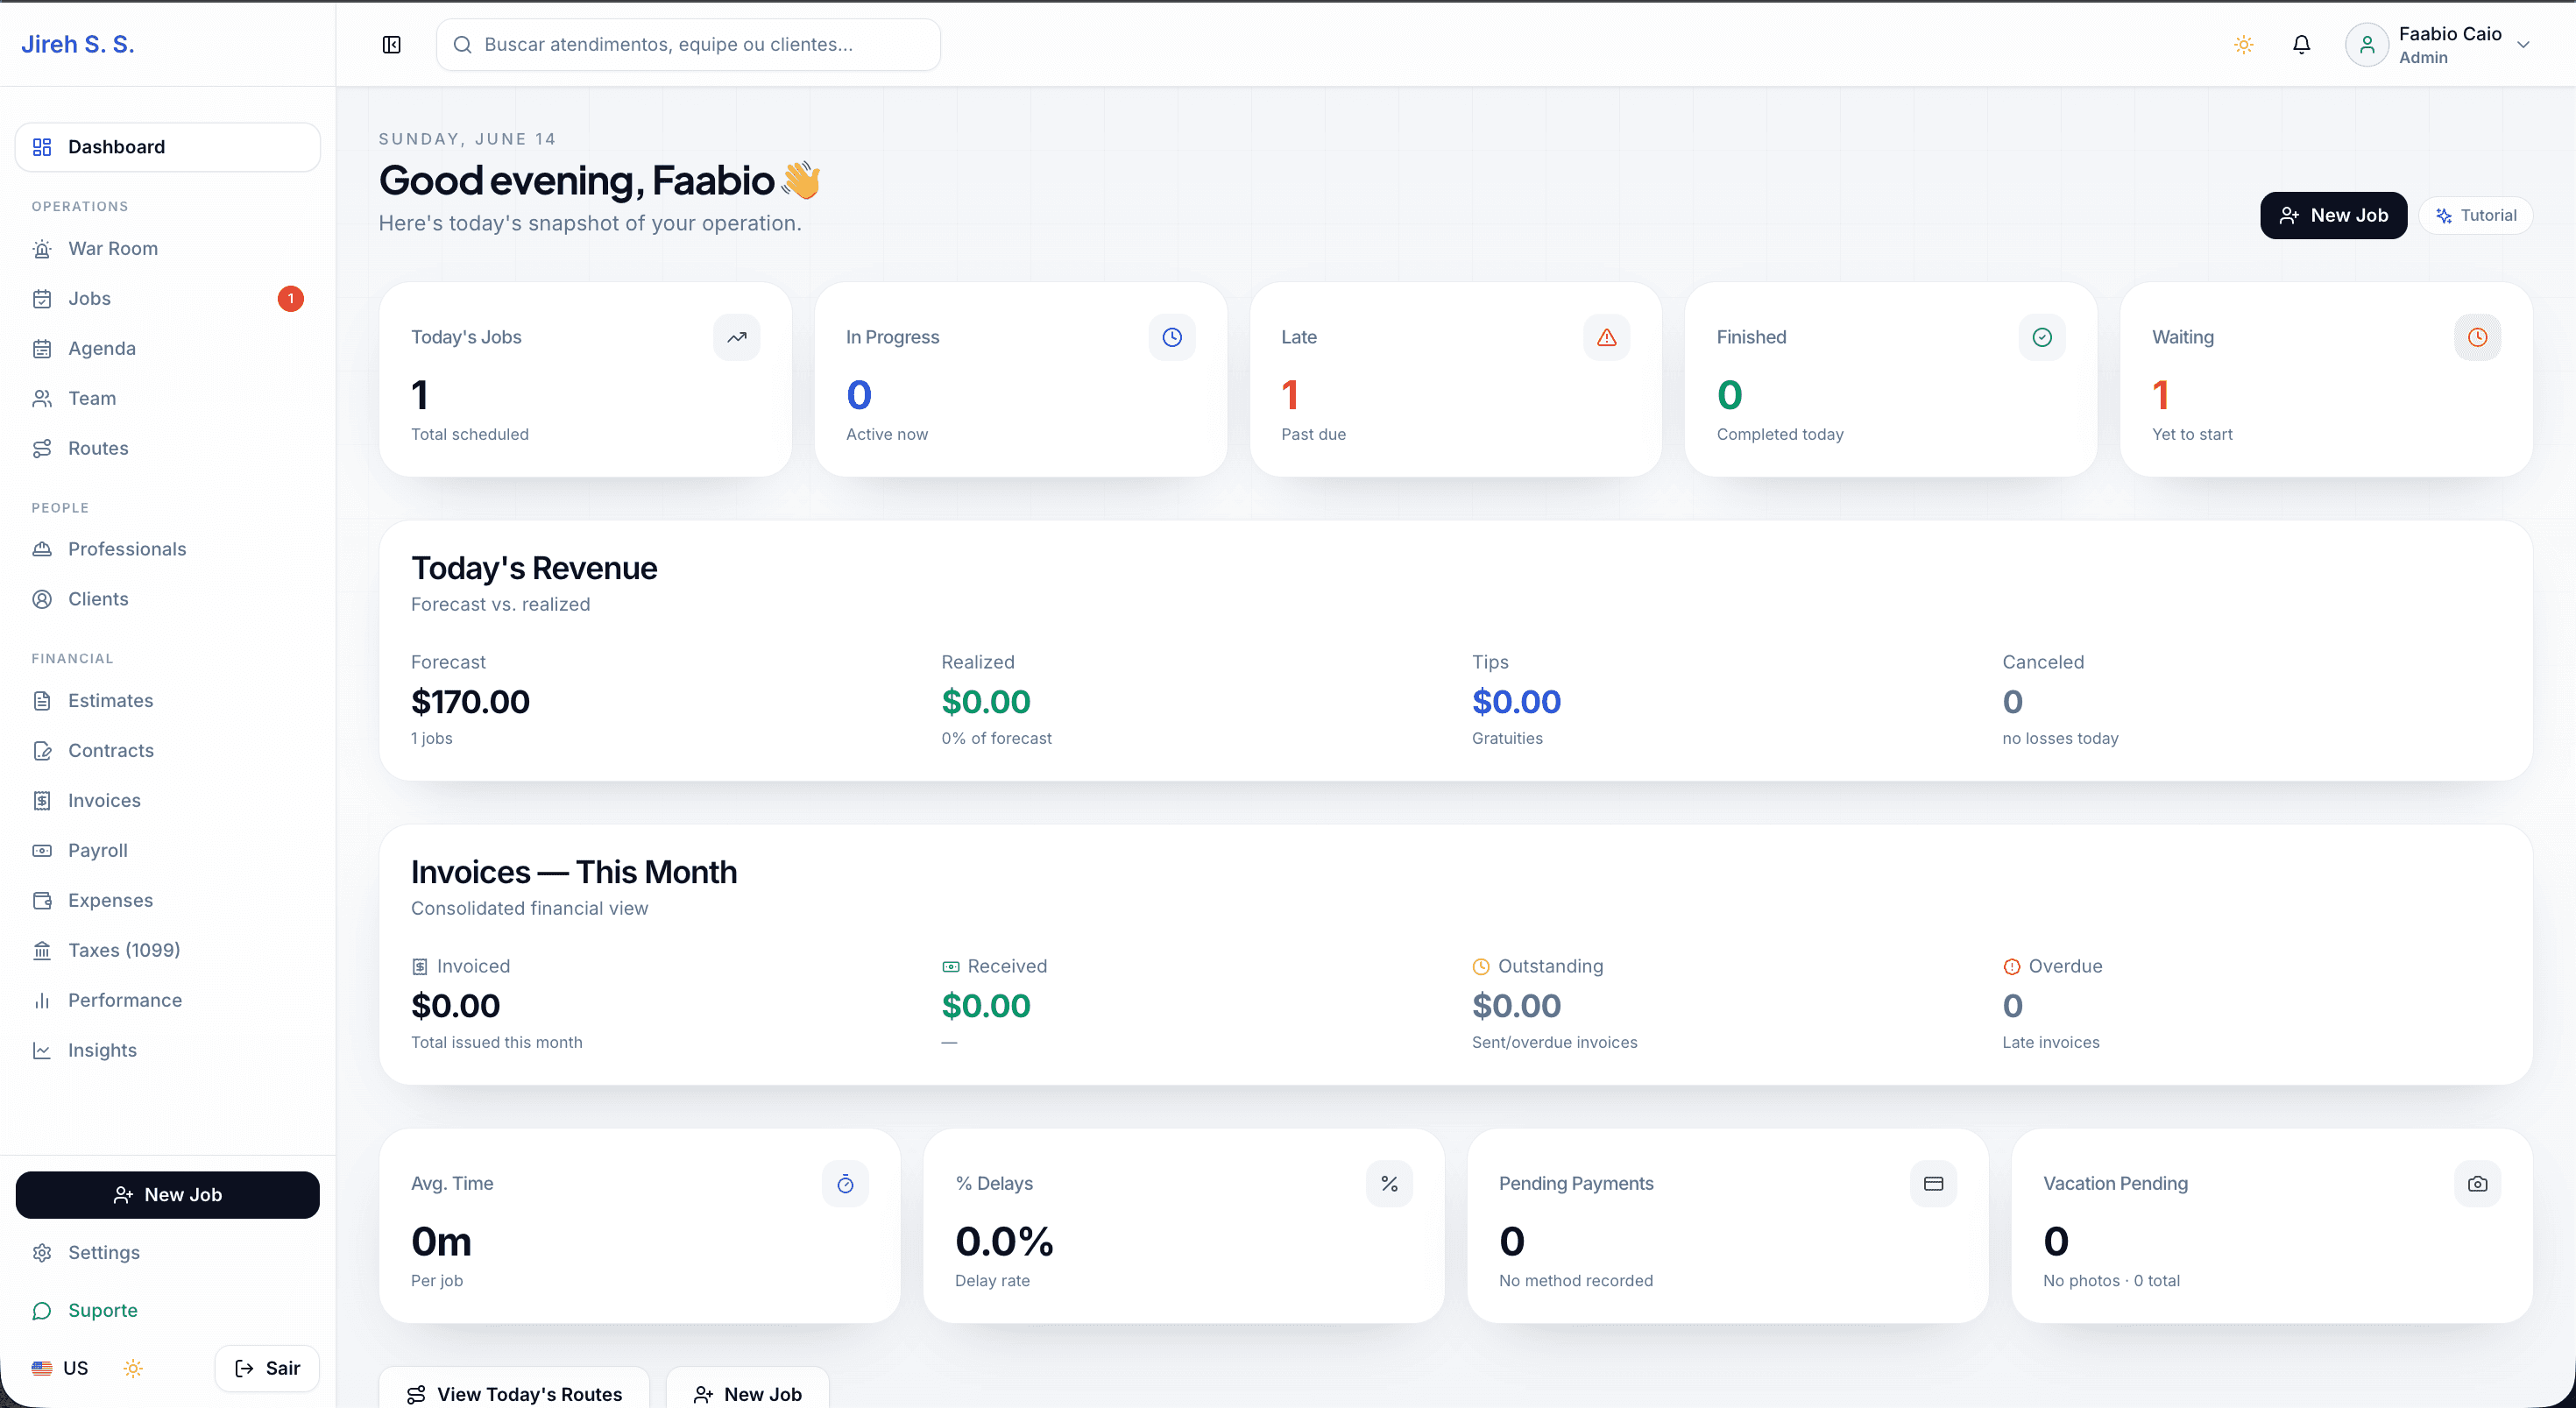Image resolution: width=2576 pixels, height=1408 pixels.
Task: Click the Payroll banknote icon
Action: click(x=42, y=850)
